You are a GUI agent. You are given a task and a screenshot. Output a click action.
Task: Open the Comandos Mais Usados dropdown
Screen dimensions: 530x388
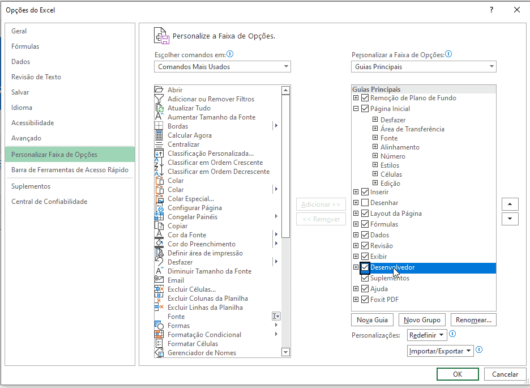[222, 67]
